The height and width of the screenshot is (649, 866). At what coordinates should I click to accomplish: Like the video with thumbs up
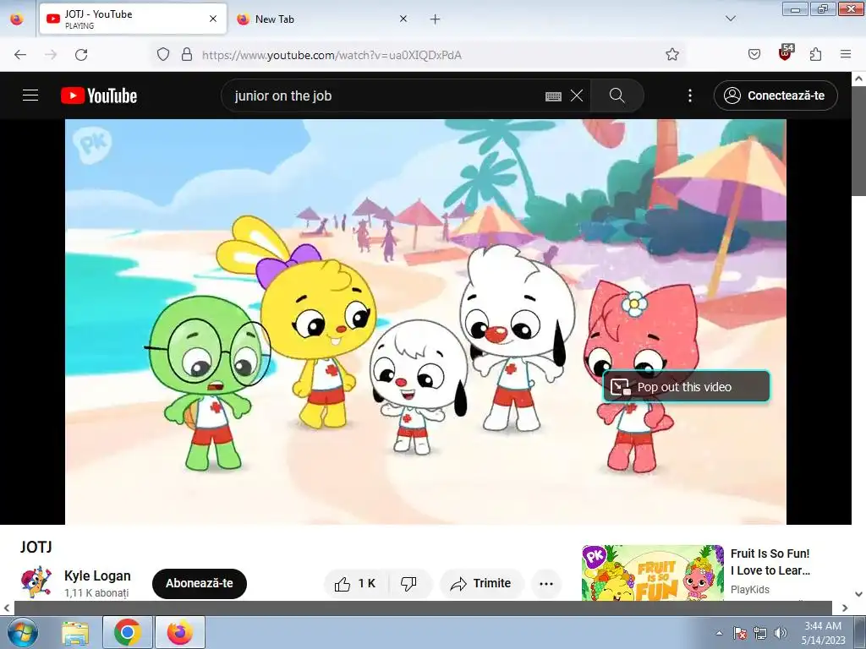[x=356, y=583]
